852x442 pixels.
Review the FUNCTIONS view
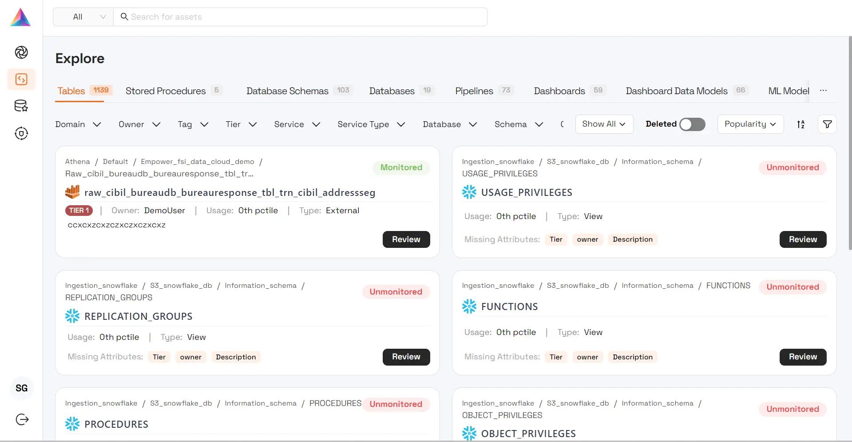803,357
